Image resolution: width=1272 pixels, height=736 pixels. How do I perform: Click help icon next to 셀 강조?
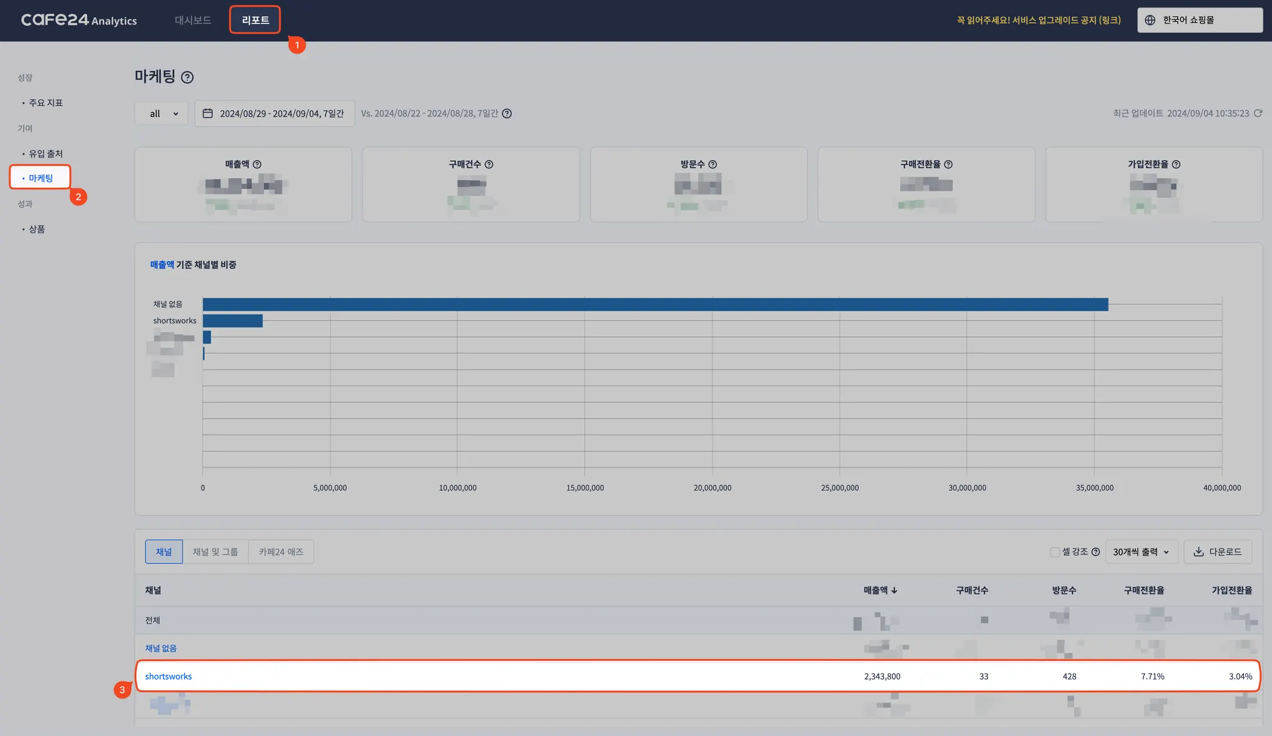click(1096, 552)
